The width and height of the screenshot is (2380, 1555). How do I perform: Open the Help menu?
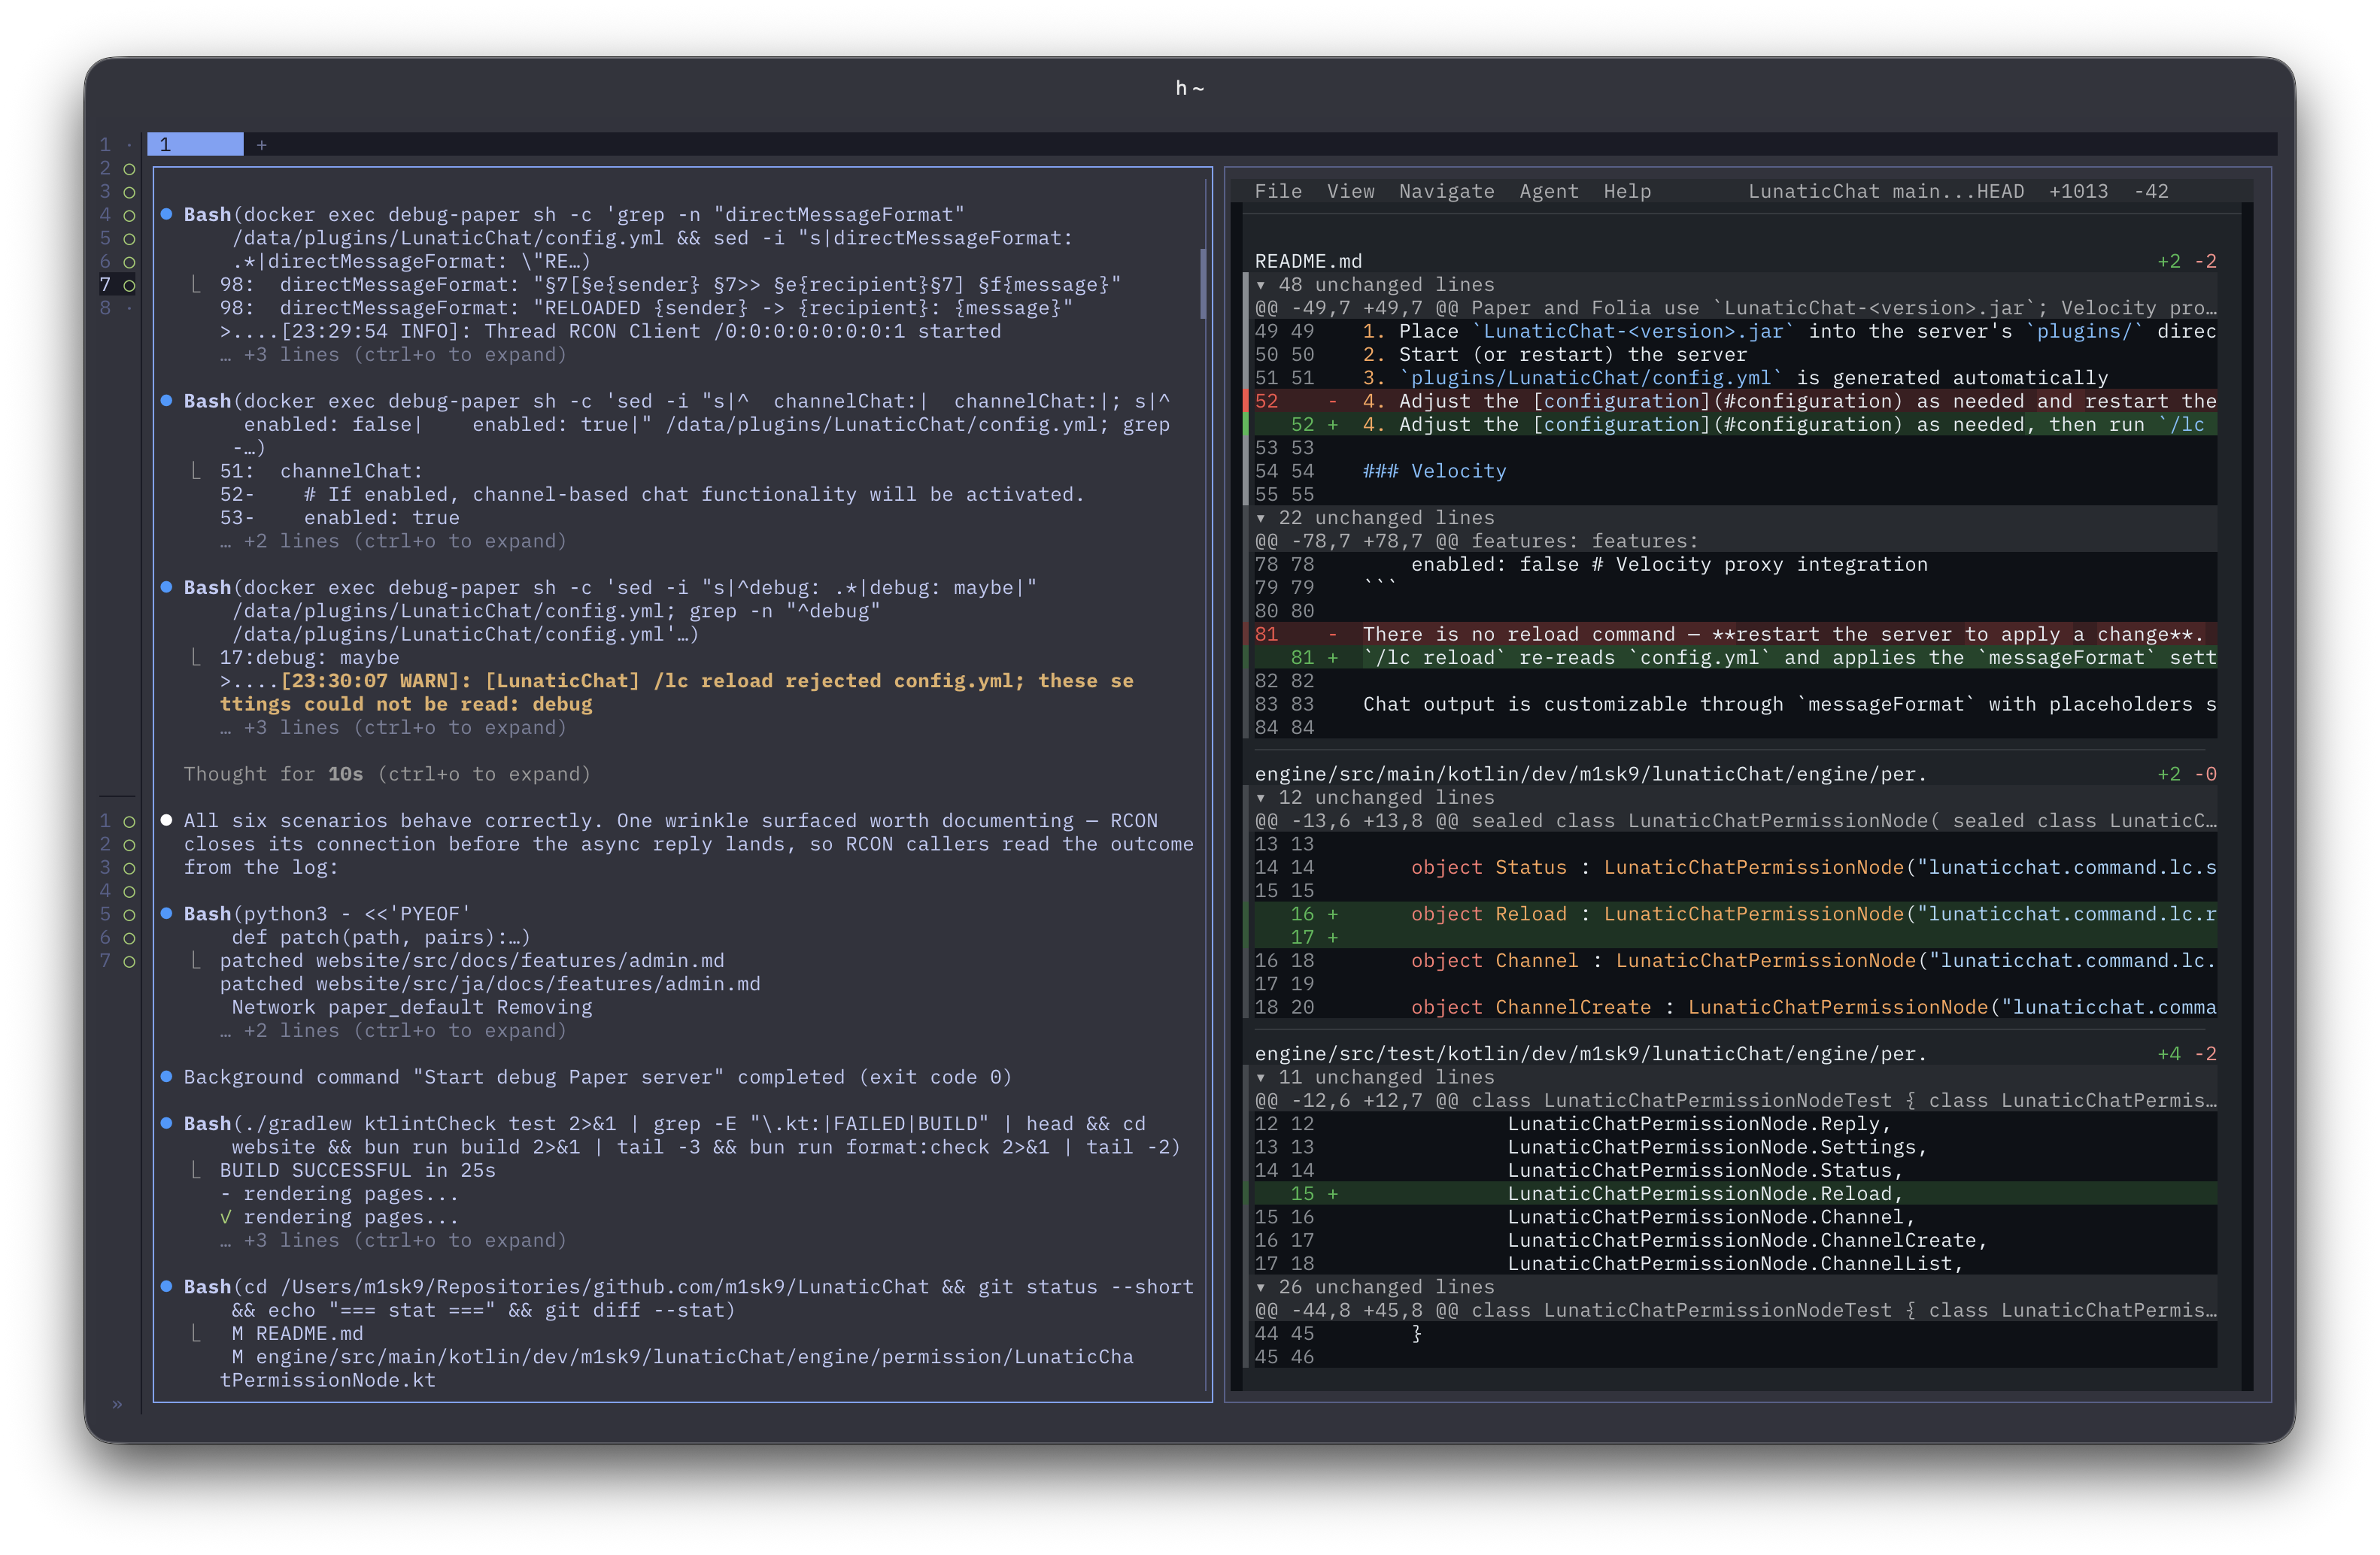pyautogui.click(x=1627, y=191)
